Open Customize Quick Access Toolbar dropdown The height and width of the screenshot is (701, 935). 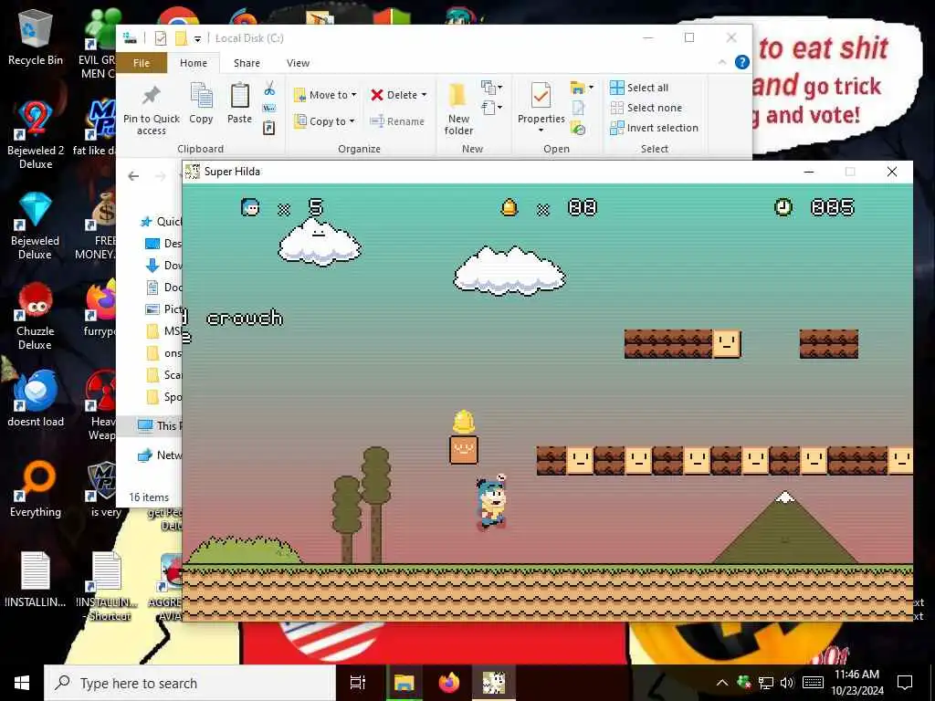(197, 38)
